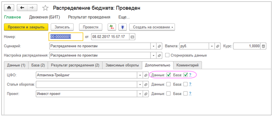Open the Валюта linked item form
273x117 pixels.
tap(217, 46)
